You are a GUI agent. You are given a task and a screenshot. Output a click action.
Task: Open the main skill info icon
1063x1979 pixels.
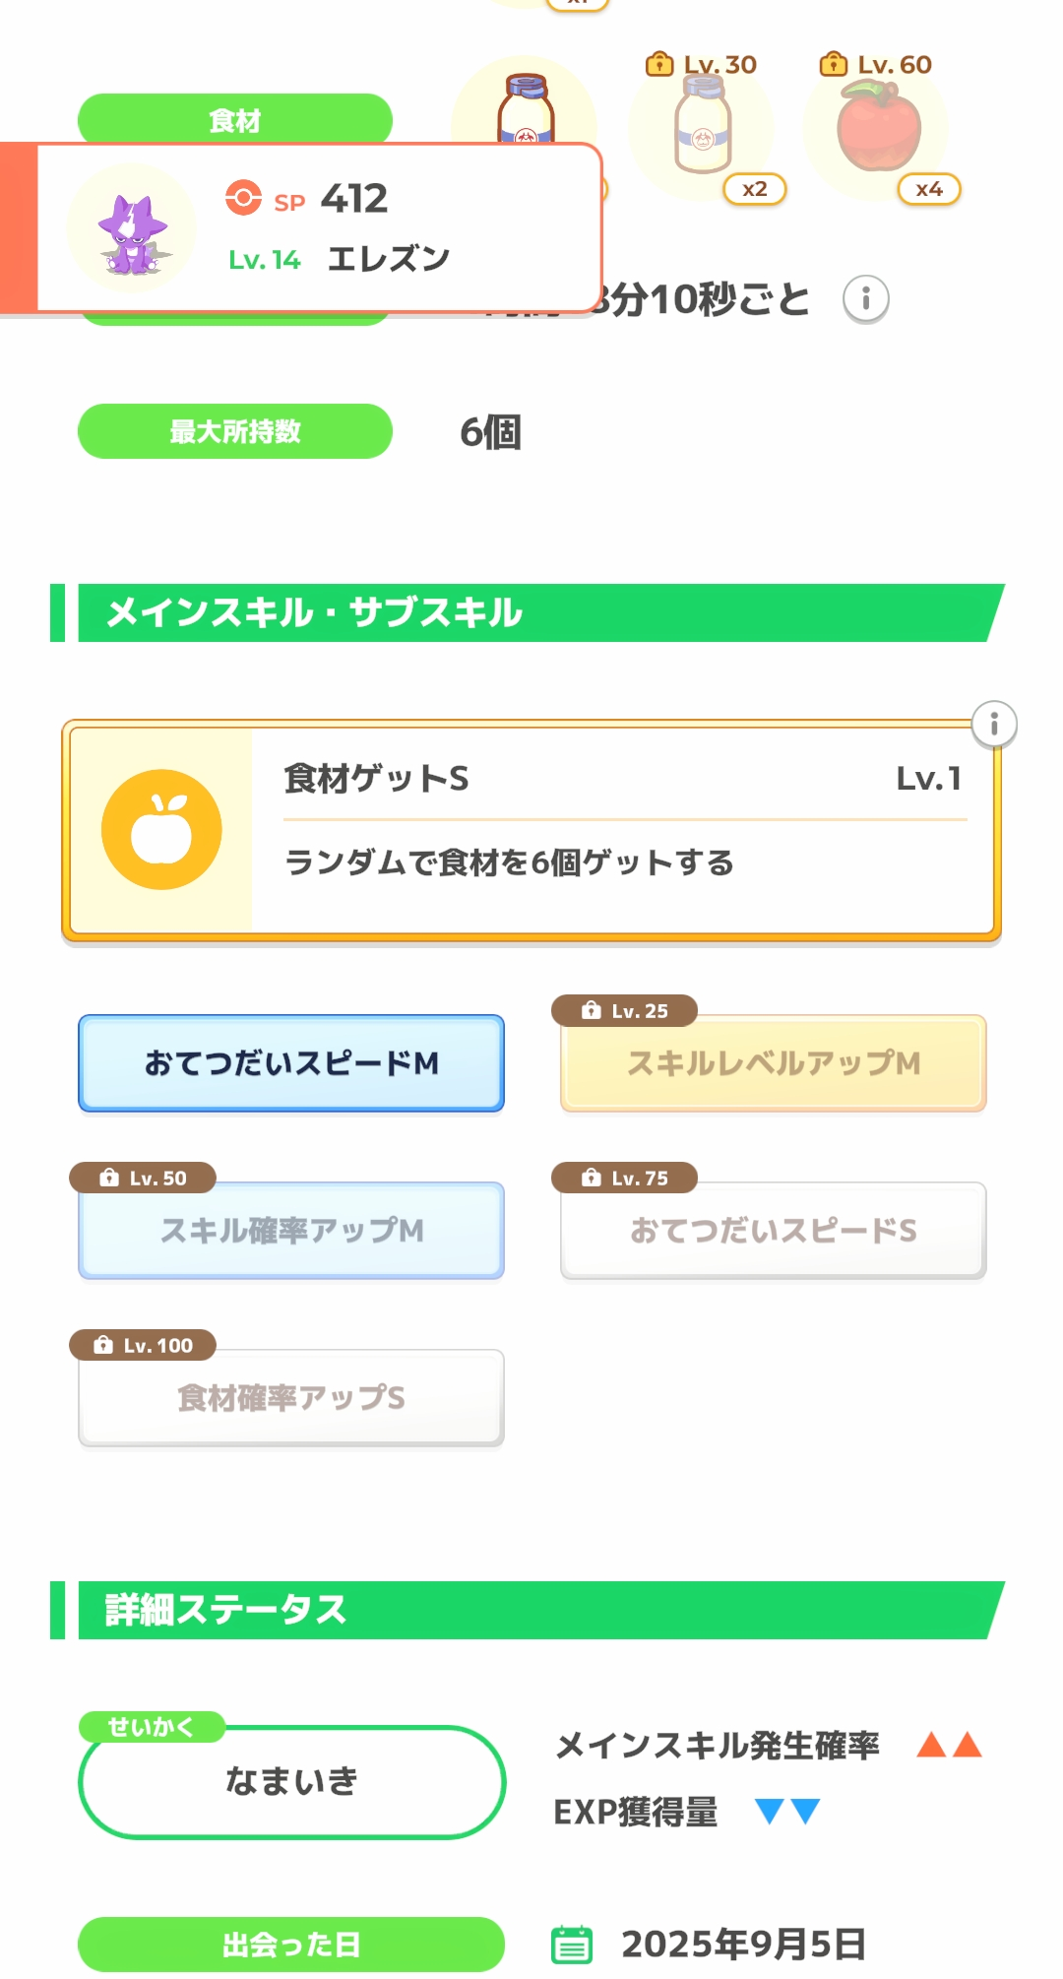coord(993,726)
